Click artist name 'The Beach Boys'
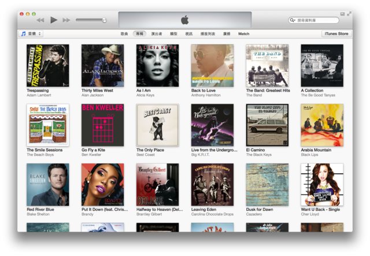The height and width of the screenshot is (256, 370). point(40,155)
